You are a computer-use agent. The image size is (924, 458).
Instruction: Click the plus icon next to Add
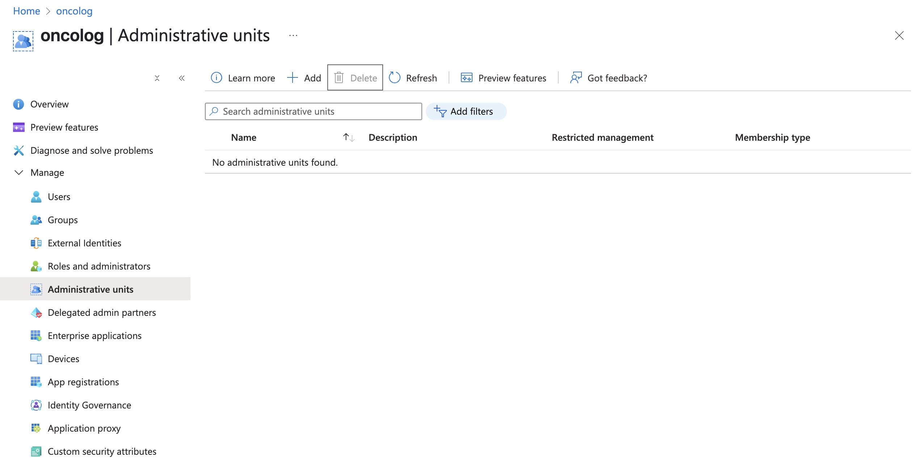click(292, 78)
